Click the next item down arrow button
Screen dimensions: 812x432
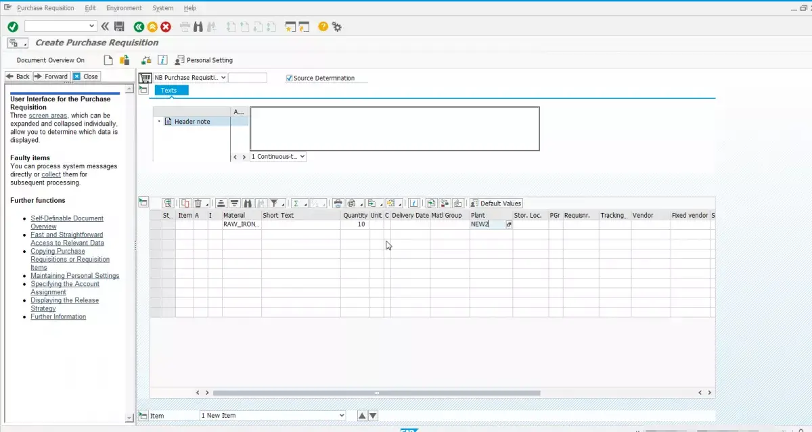(x=373, y=416)
